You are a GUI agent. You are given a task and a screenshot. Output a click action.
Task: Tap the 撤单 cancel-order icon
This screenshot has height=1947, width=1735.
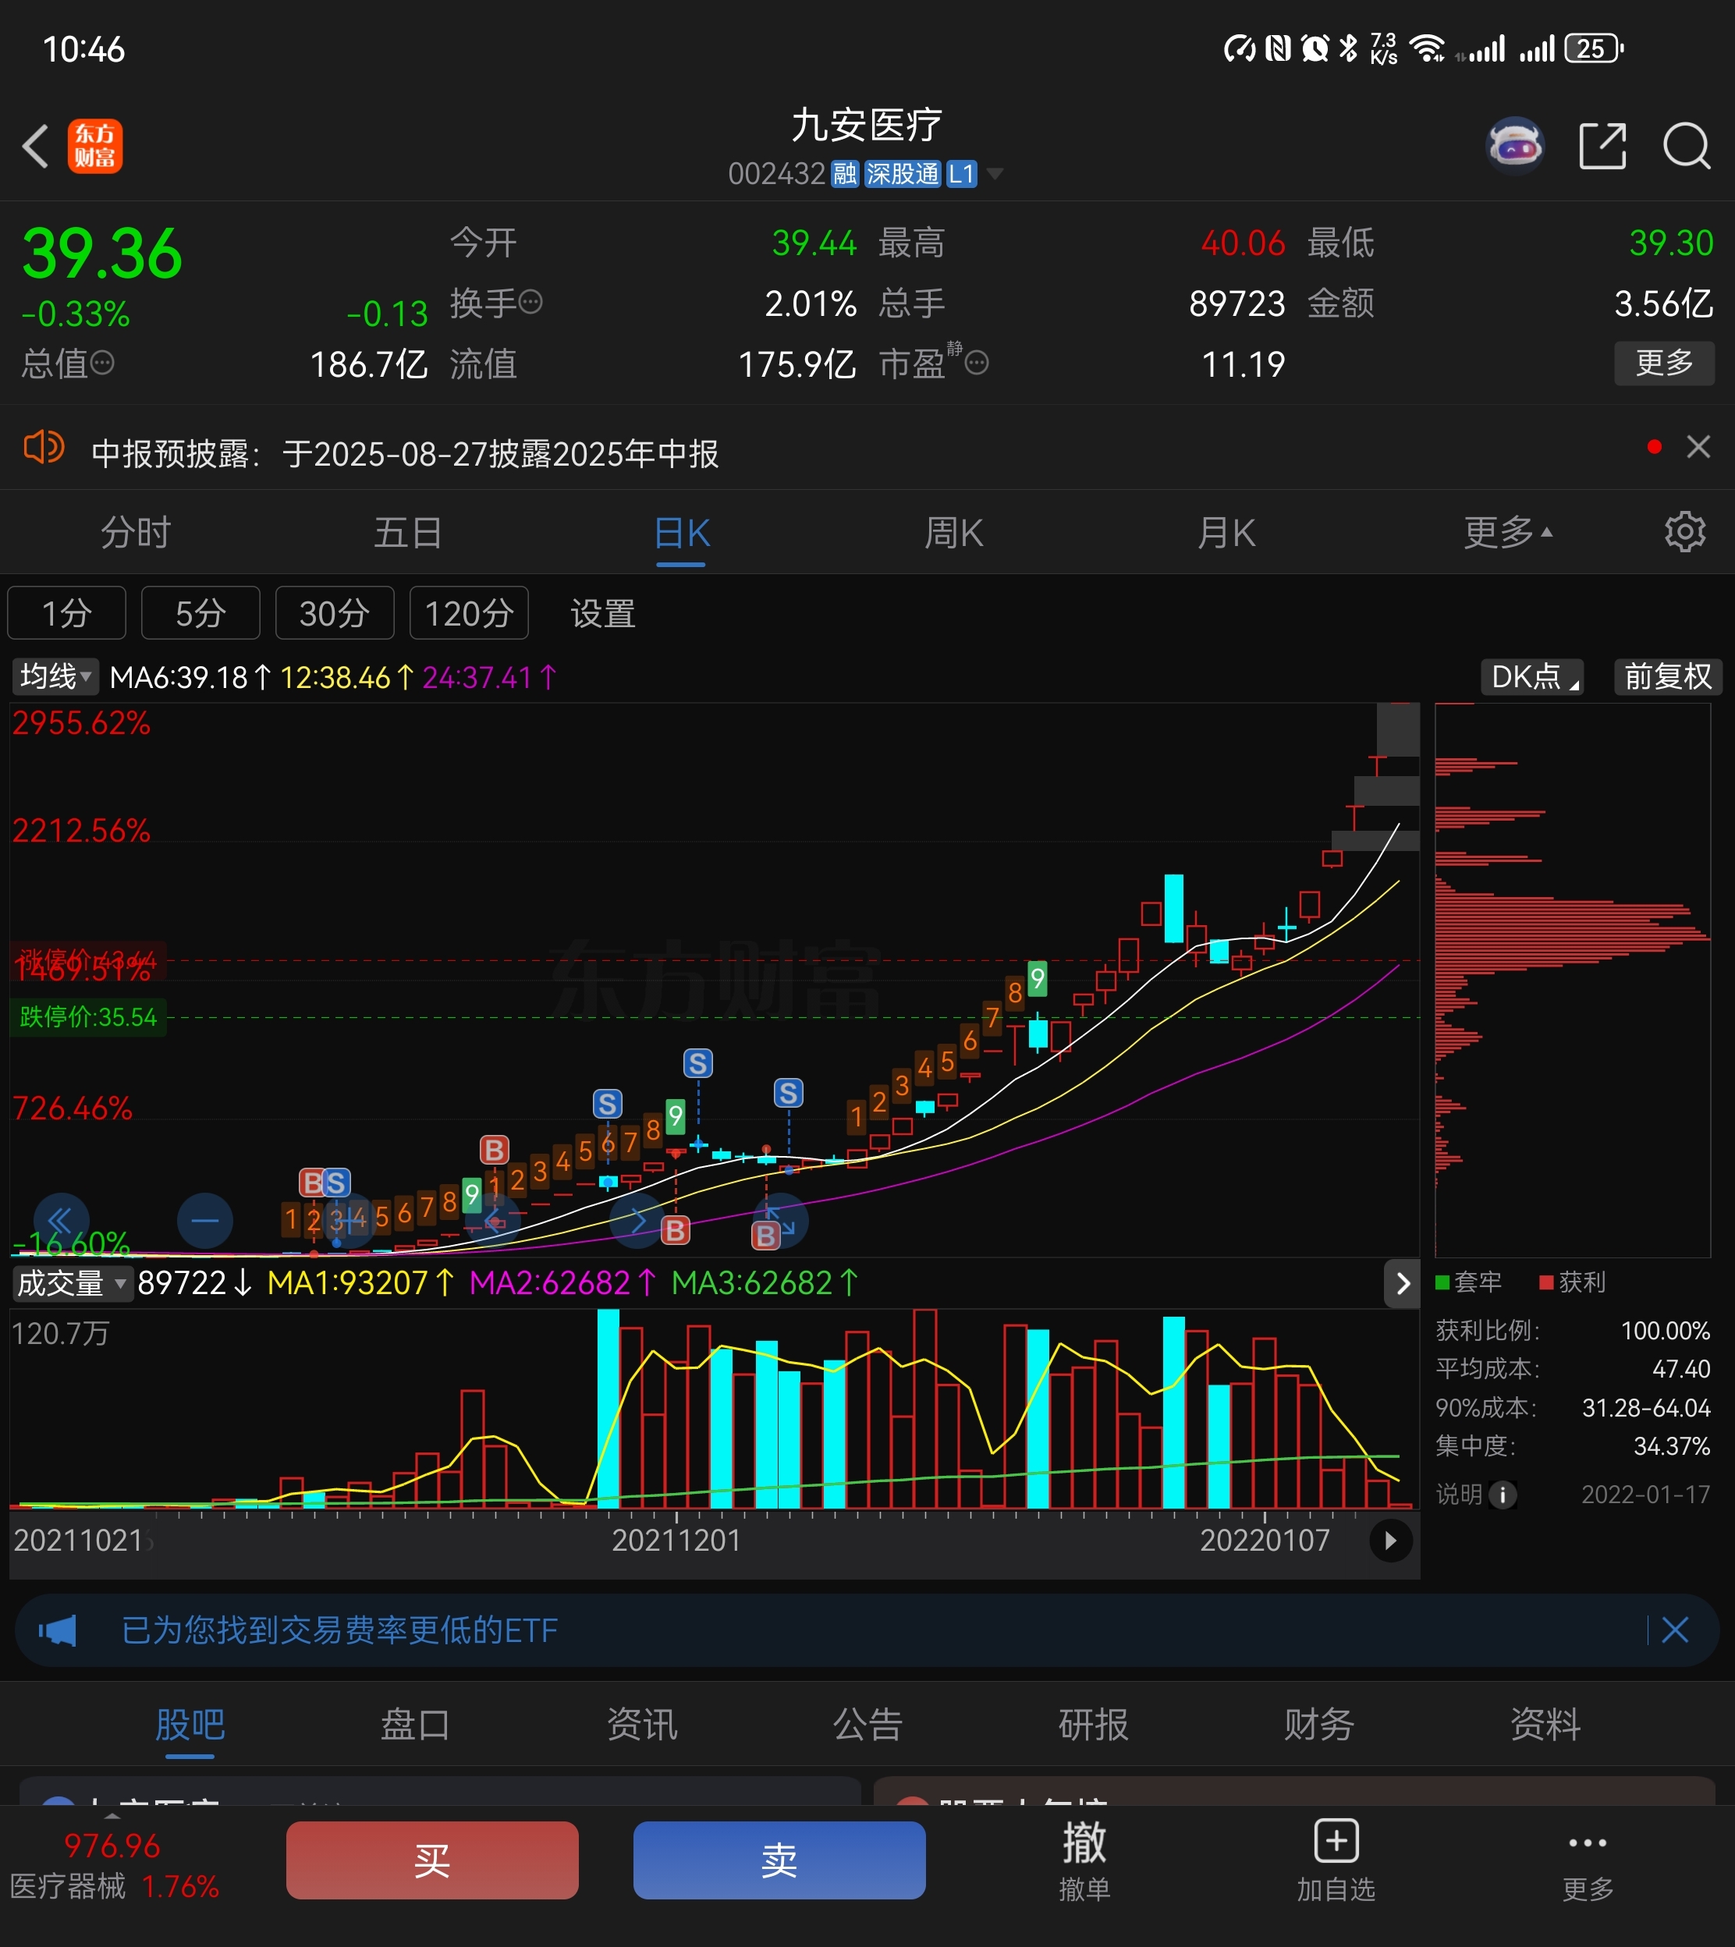tap(1085, 1860)
